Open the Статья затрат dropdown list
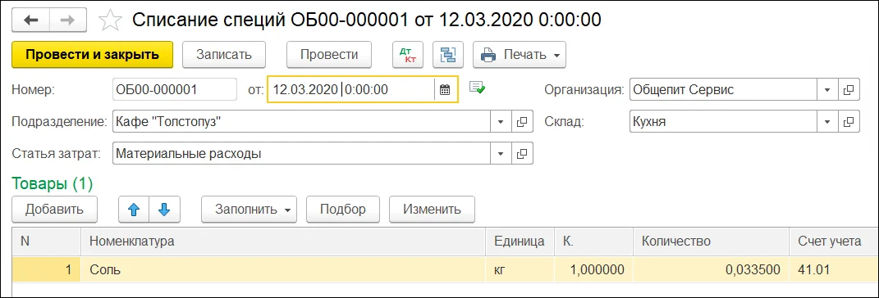879x298 pixels. (x=501, y=153)
